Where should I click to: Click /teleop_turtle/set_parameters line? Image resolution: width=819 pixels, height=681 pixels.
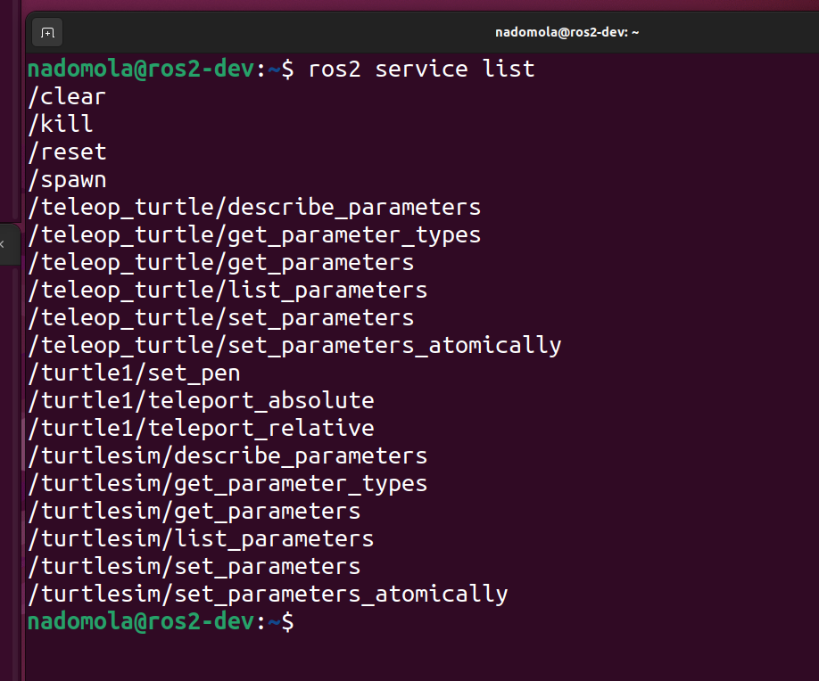click(221, 318)
